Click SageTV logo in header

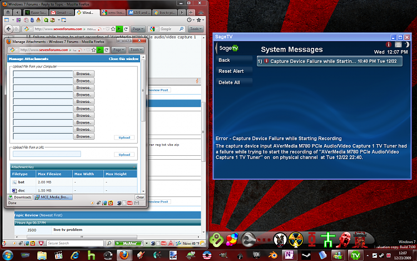click(x=229, y=48)
